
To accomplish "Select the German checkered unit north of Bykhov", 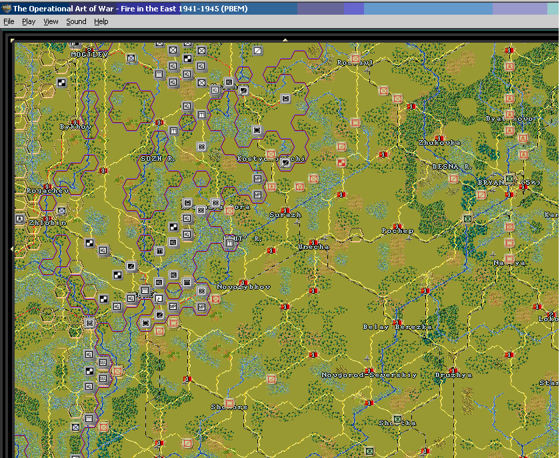I will click(x=61, y=83).
